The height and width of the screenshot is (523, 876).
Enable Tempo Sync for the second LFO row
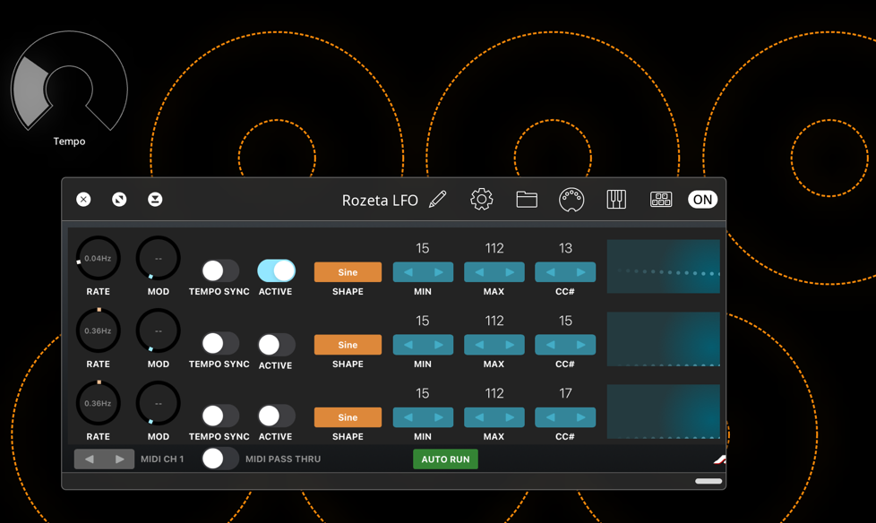[220, 344]
